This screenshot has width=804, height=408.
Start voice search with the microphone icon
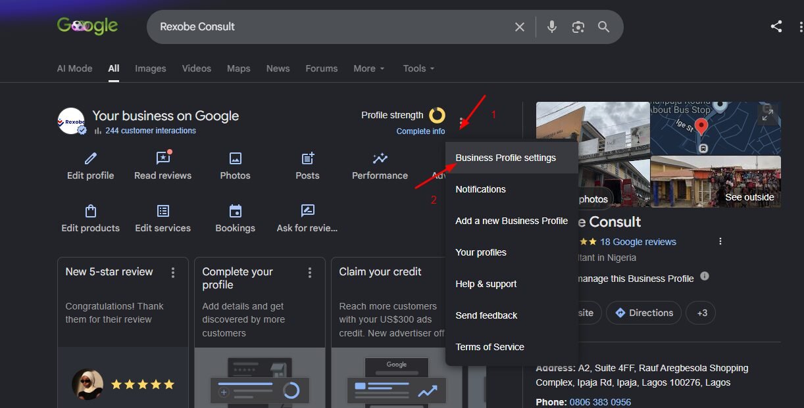(552, 27)
